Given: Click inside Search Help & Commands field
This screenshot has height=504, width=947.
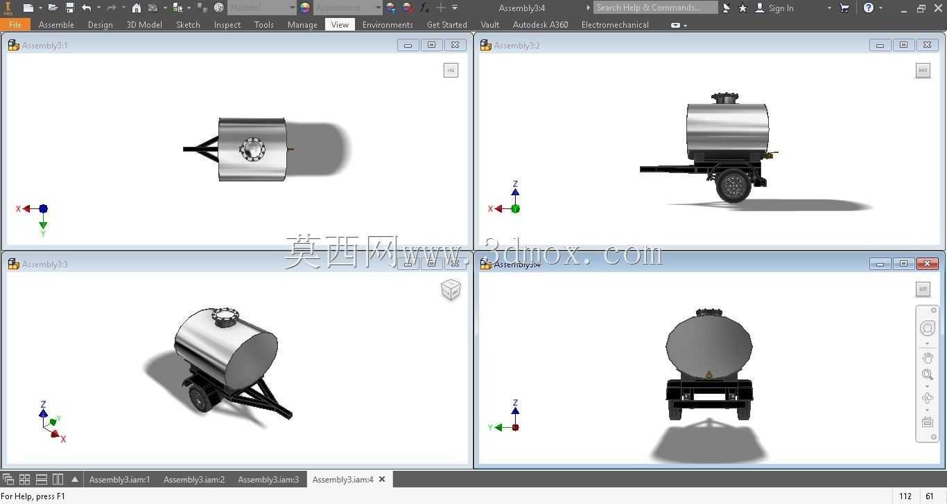Looking at the screenshot, I should (655, 8).
